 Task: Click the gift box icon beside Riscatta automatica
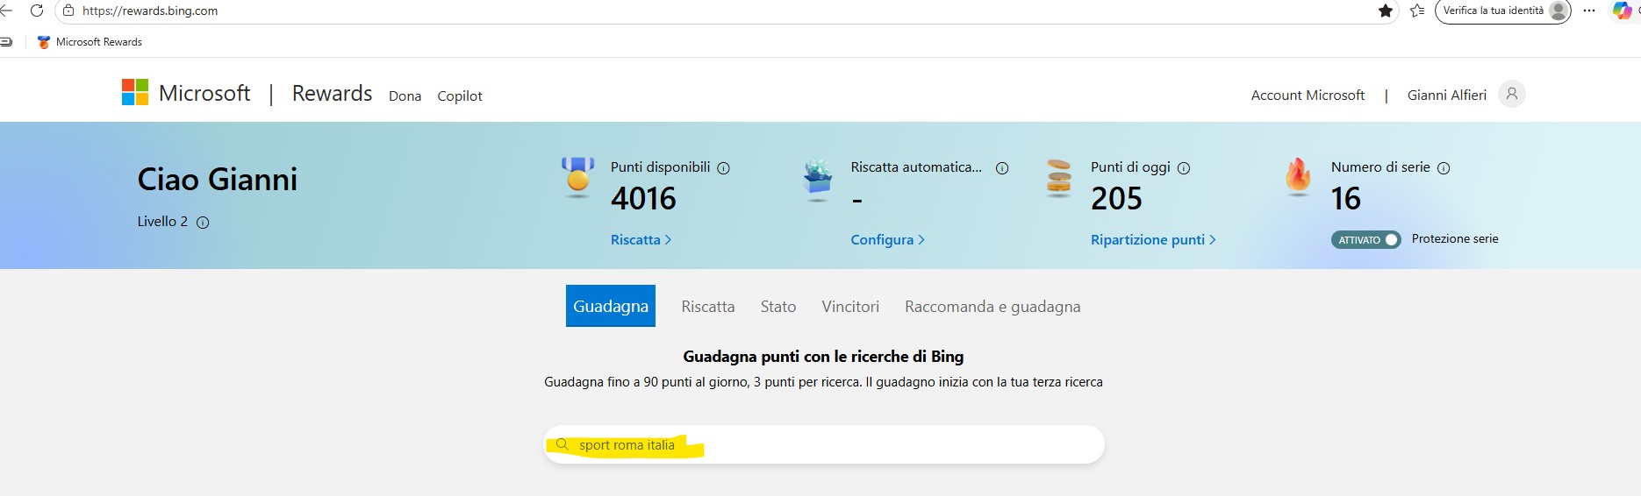coord(818,178)
